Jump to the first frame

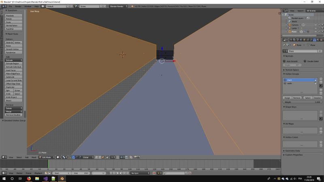[x=111, y=173]
